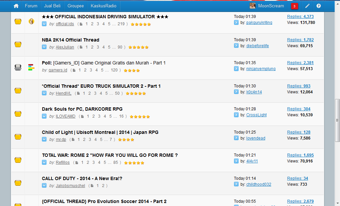340x206 pixels.
Task: Expand preview arrow for Dark Souls thread
Action: tap(44, 116)
